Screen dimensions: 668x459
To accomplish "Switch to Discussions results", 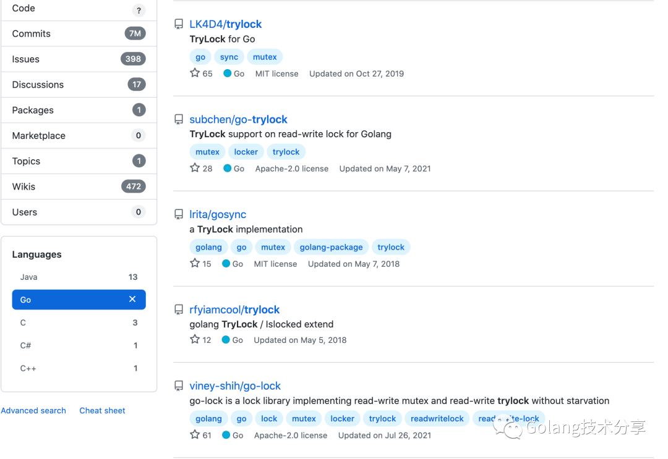I will [x=79, y=85].
